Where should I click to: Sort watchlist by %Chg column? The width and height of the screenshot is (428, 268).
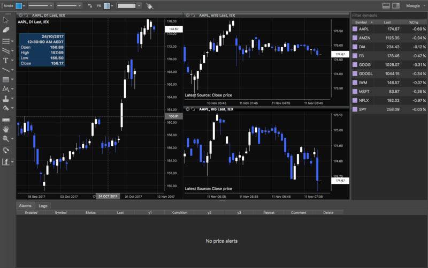pyautogui.click(x=414, y=22)
